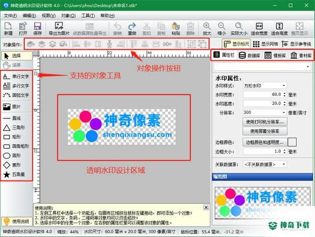The height and width of the screenshot is (237, 315).
Task: Click 适合高度 fit height icon
Action: point(279,29)
